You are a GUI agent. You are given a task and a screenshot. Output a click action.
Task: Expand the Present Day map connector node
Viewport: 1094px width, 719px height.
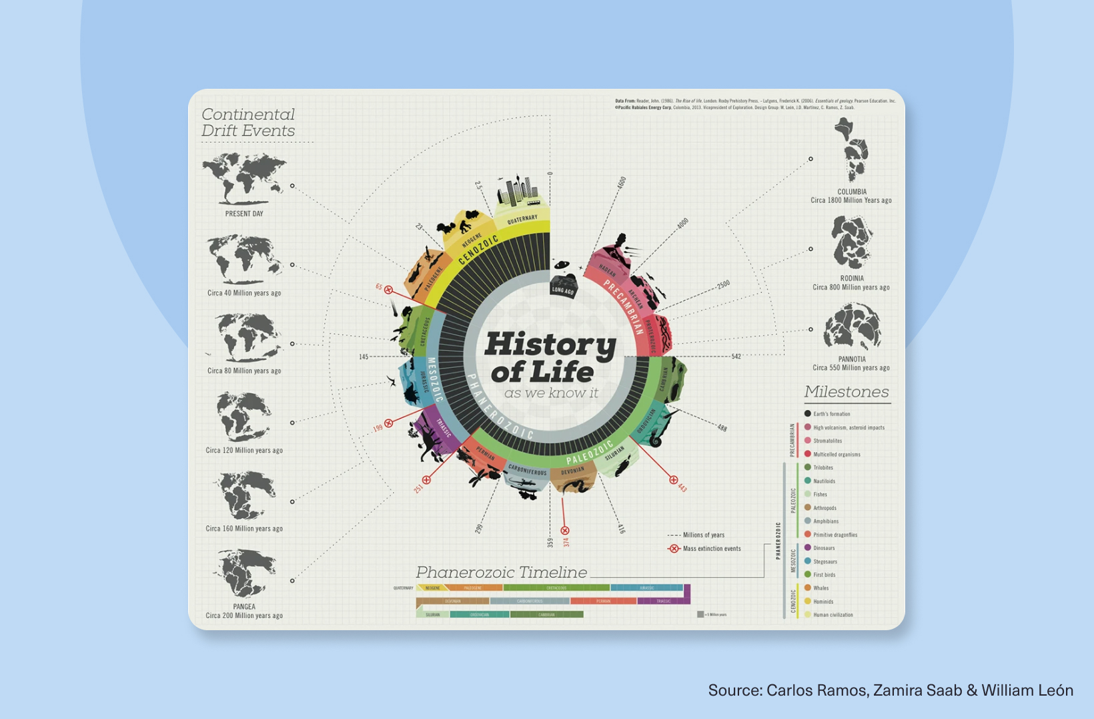[292, 185]
